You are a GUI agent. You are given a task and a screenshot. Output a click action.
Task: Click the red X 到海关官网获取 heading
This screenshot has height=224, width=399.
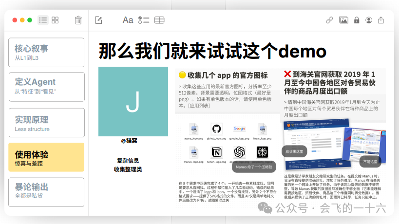(x=330, y=82)
